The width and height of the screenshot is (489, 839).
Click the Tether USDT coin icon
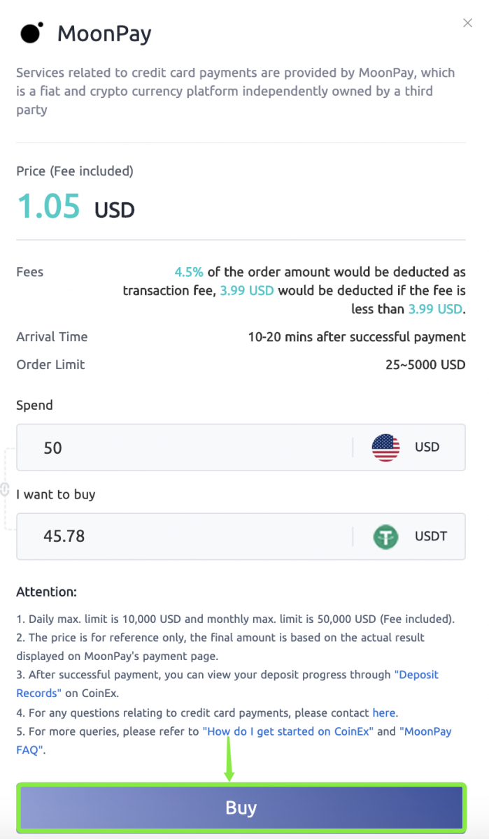[x=385, y=536]
